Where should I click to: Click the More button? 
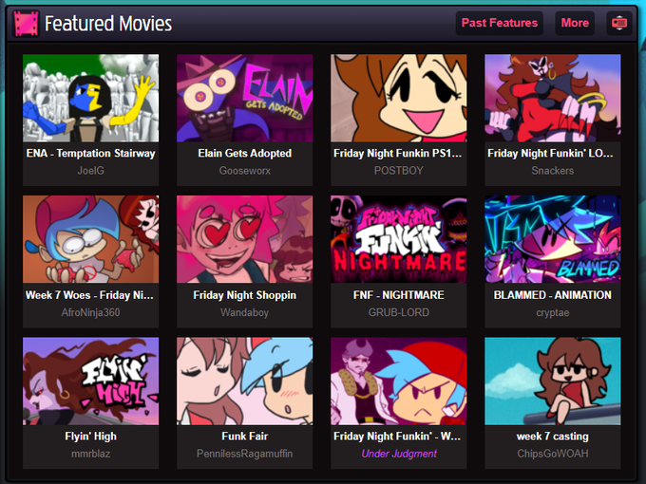(575, 23)
